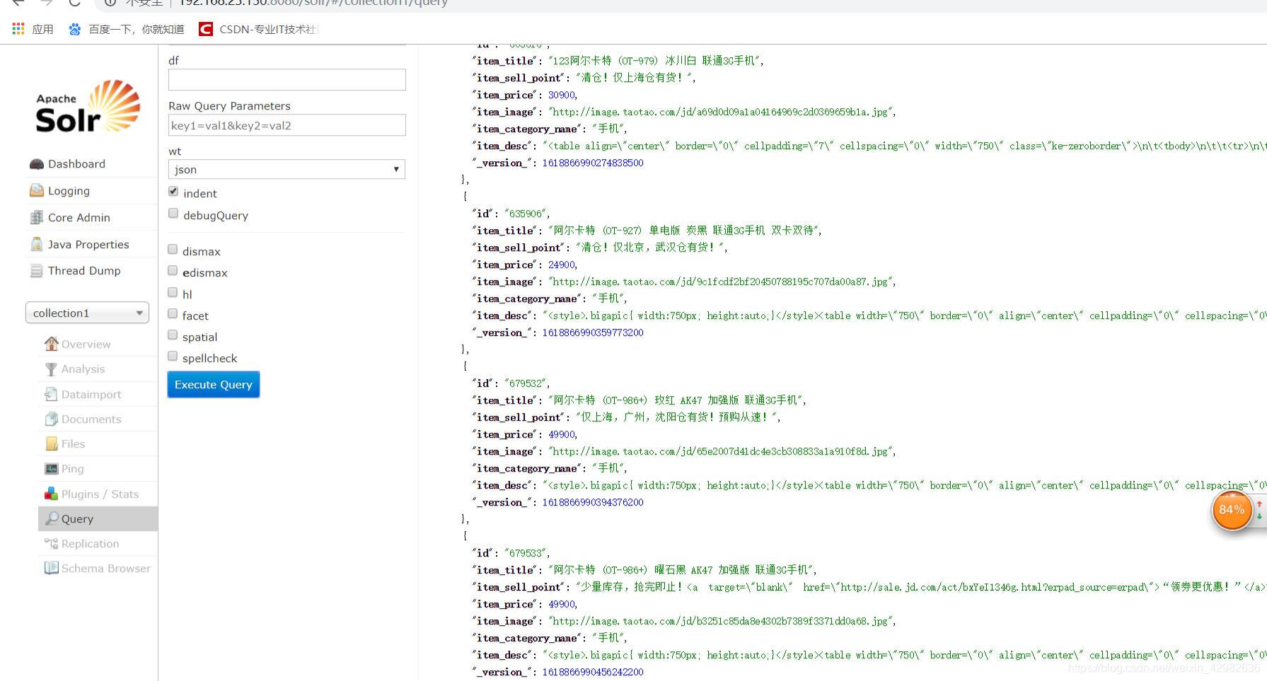Open the Files page

pyautogui.click(x=73, y=444)
